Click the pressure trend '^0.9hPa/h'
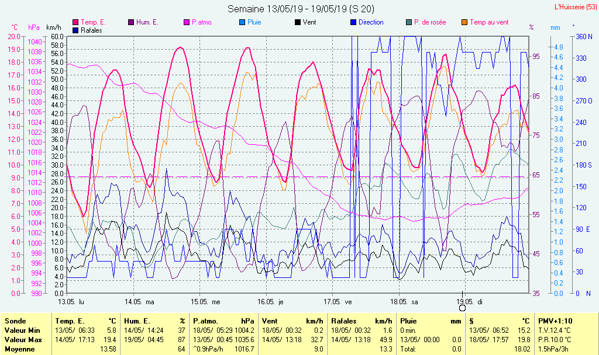The height and width of the screenshot is (355, 599). coord(208,349)
